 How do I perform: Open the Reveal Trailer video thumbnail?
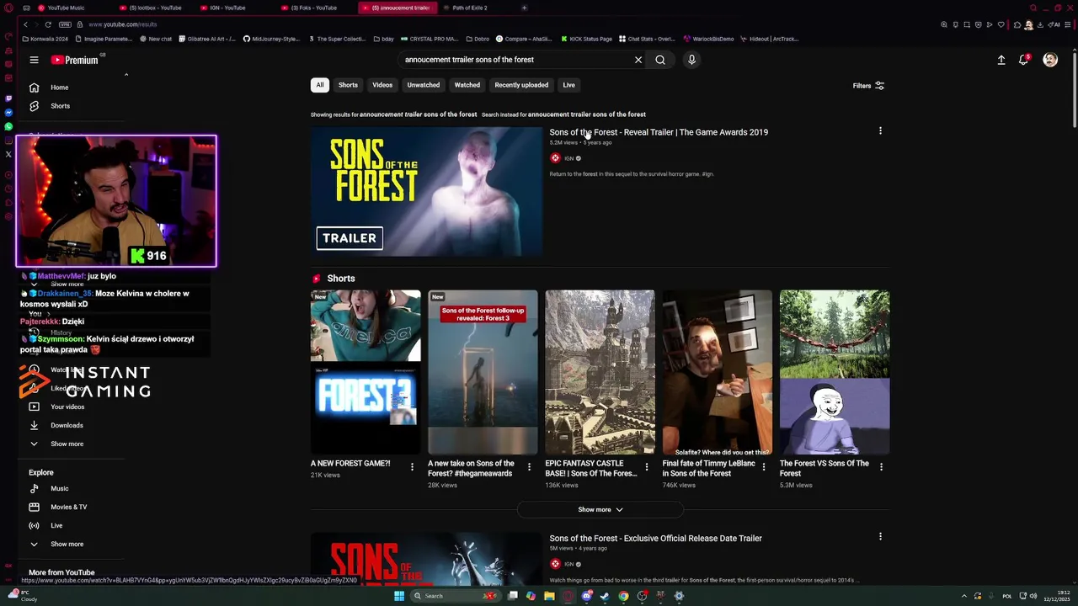(427, 191)
